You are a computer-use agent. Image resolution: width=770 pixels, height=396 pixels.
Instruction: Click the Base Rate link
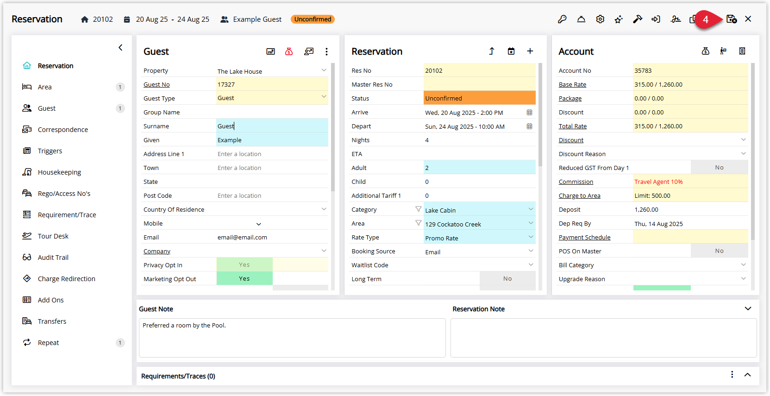click(572, 84)
